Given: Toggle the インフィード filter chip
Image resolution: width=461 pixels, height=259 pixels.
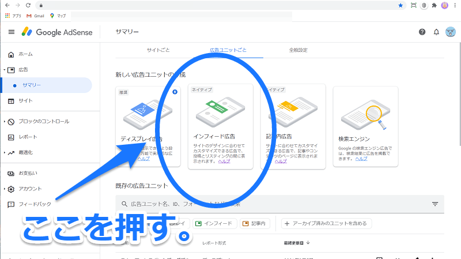Looking at the screenshot, I should 214,223.
